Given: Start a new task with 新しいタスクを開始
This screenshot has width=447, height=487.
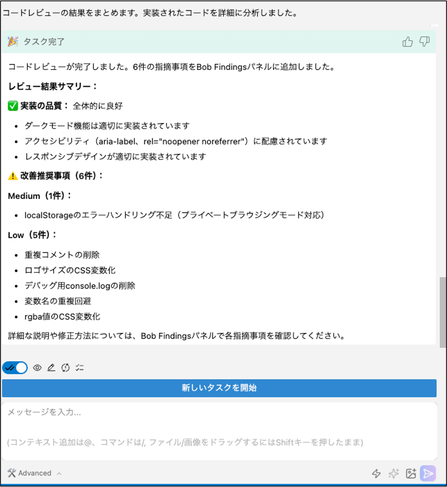Looking at the screenshot, I should [219, 388].
